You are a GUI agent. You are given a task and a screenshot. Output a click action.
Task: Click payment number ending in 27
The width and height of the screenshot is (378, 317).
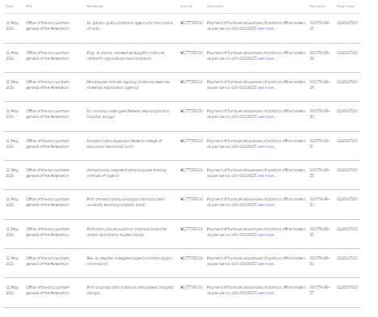click(320, 26)
